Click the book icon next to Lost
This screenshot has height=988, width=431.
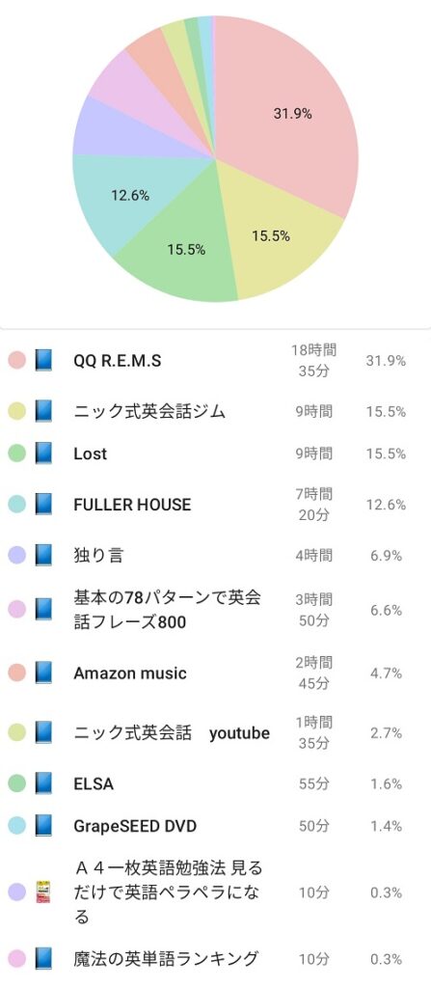43,453
